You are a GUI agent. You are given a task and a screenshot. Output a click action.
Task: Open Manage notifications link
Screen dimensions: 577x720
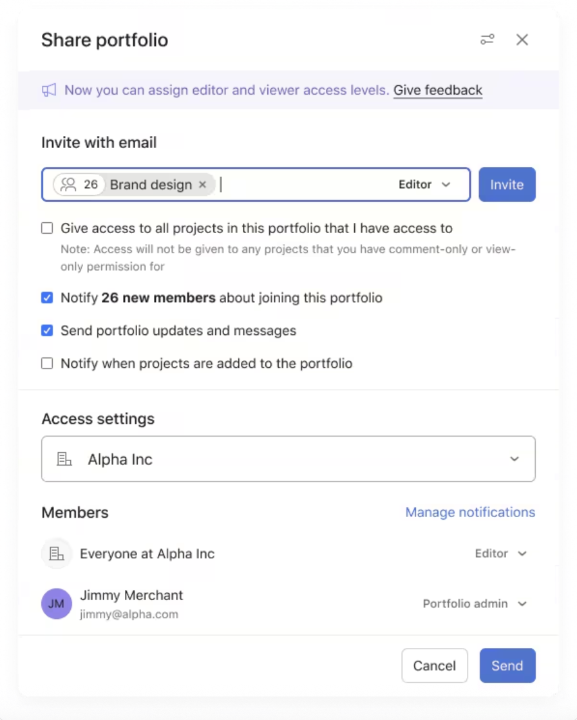470,512
